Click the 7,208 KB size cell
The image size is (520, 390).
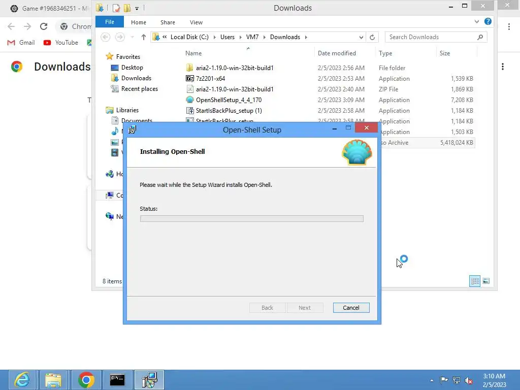tap(462, 100)
